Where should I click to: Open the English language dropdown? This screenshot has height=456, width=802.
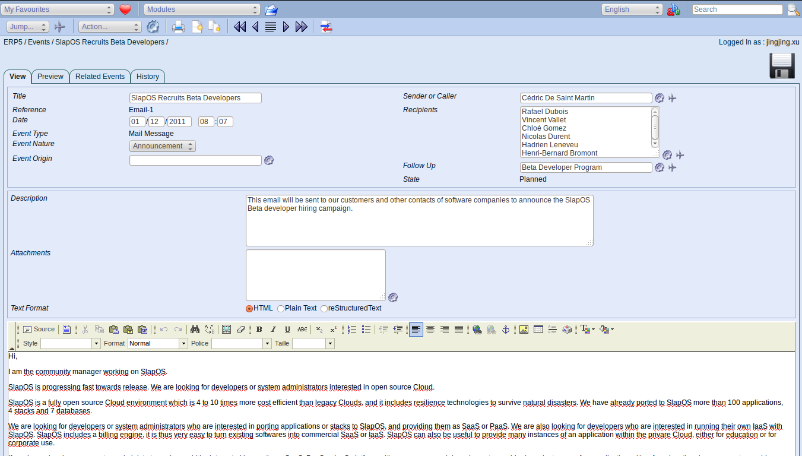(x=632, y=9)
